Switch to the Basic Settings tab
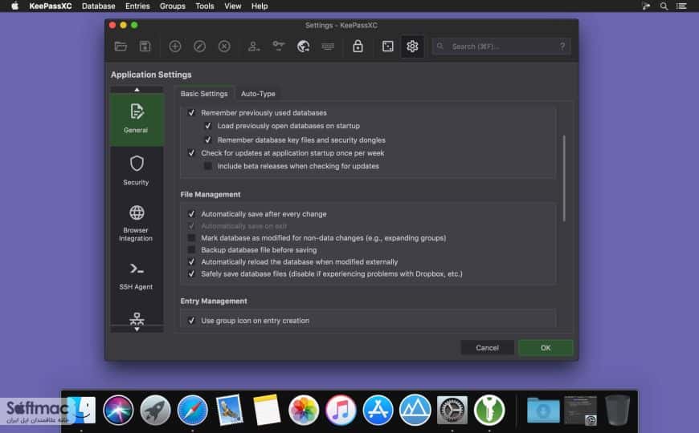Viewport: 699px width, 433px height. 204,94
